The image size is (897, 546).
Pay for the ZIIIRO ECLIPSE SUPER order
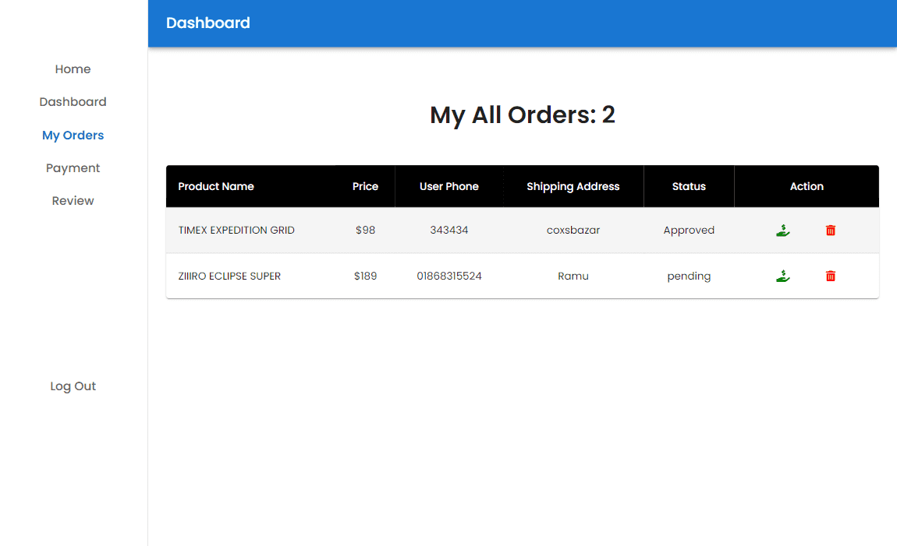coord(783,276)
